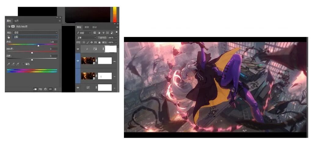Viewport: 319px width, 142px height.
Task: Open the 预设 preset dropdown showing 自定
Action: click(x=35, y=33)
